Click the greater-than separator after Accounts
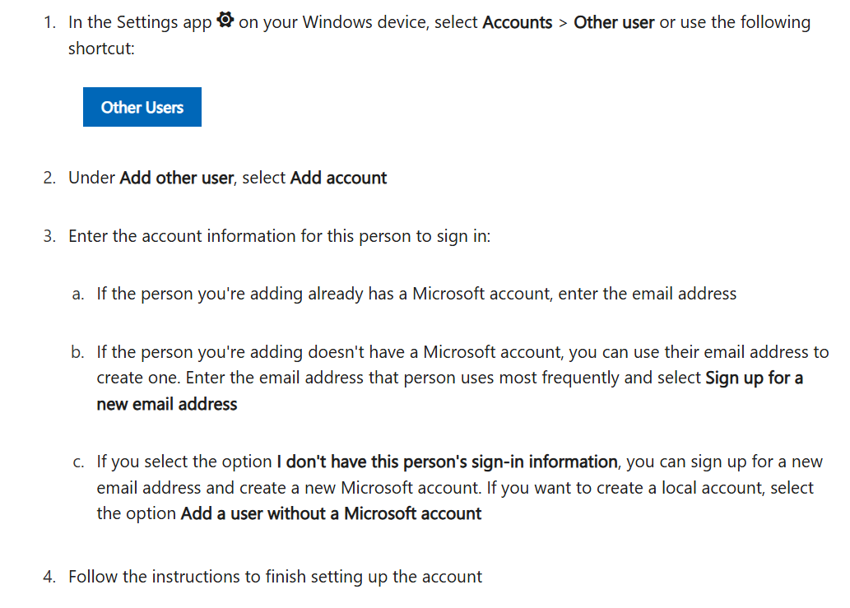850x608 pixels. [563, 22]
